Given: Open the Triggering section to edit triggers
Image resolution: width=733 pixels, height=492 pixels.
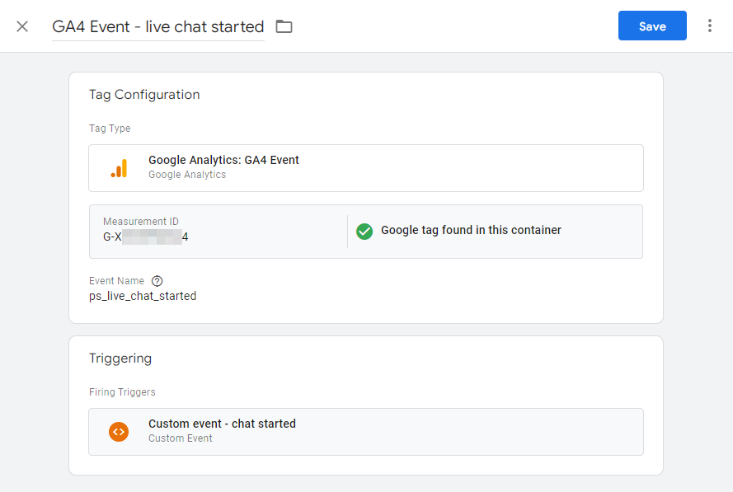Looking at the screenshot, I should 120,358.
